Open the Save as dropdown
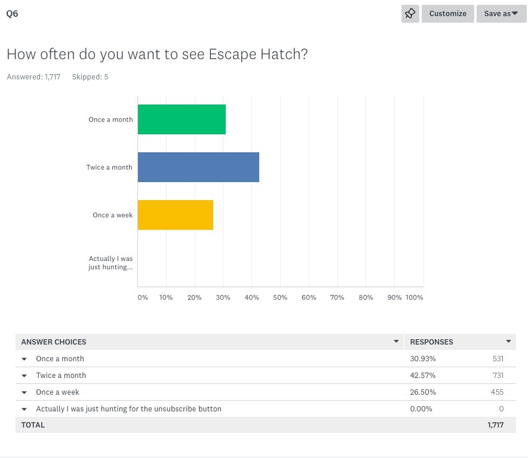This screenshot has height=458, width=528. point(501,14)
